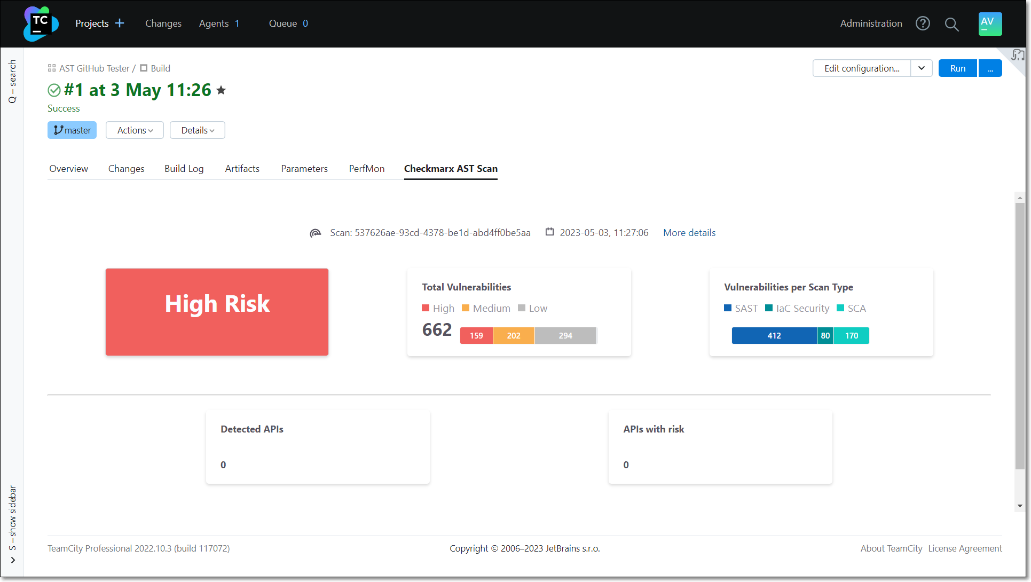Open the About TeamCity link

coord(891,548)
